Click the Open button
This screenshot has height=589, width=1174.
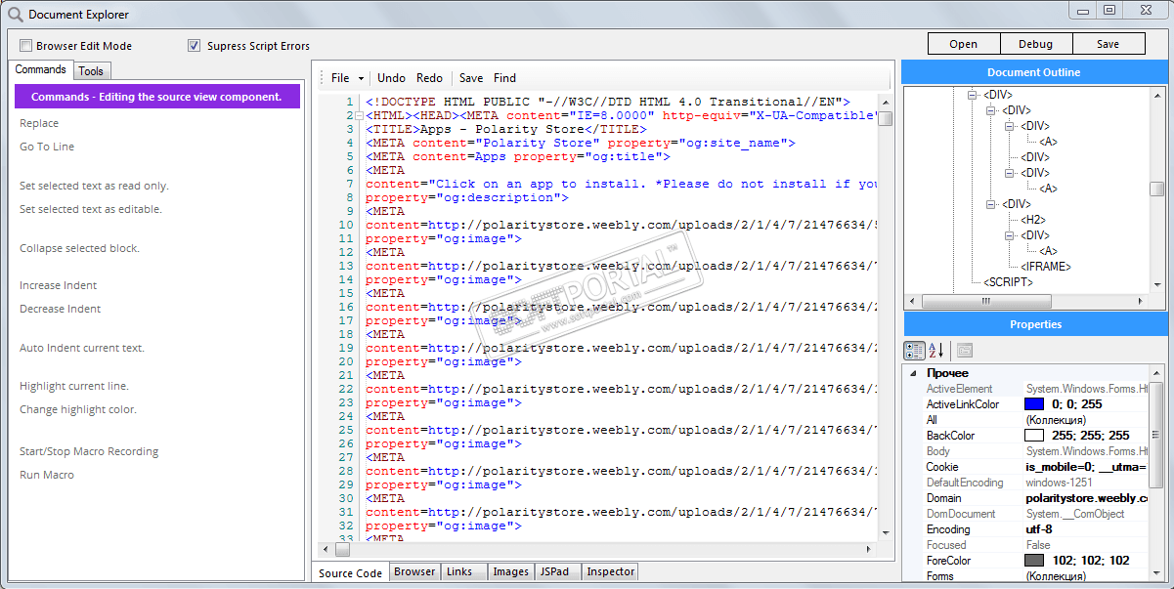tap(963, 44)
